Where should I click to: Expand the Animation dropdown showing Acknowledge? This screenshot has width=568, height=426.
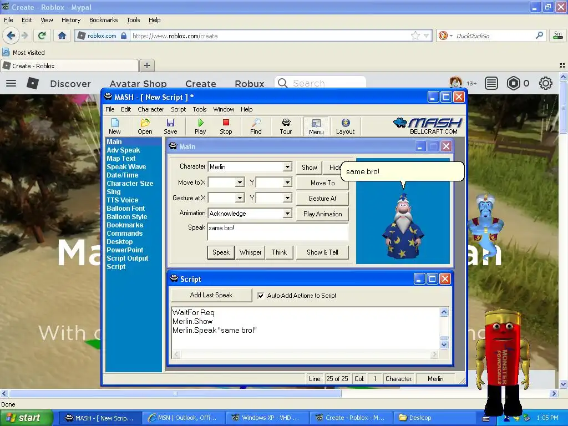(287, 214)
